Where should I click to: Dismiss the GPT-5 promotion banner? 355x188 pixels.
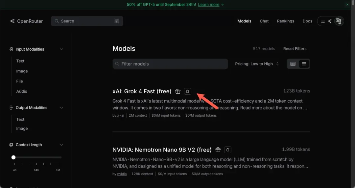pos(347,5)
